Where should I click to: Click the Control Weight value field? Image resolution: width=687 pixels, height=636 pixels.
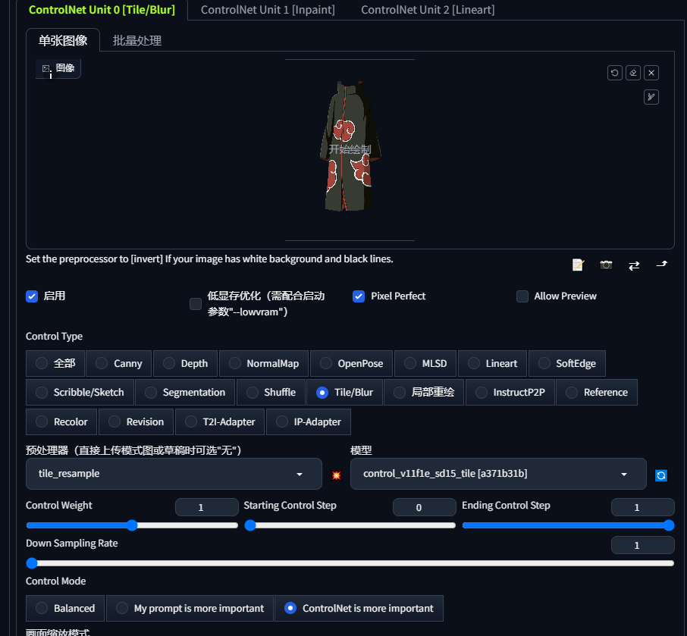(x=207, y=507)
